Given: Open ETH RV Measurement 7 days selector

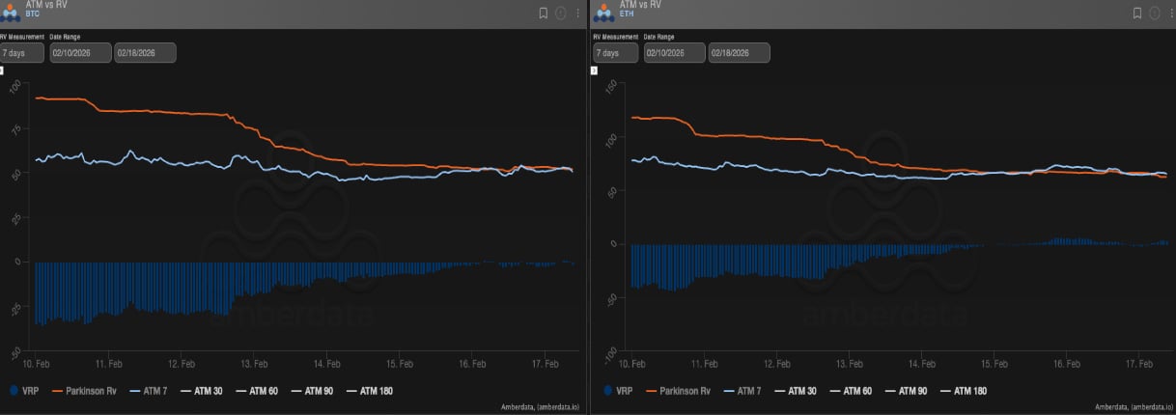Looking at the screenshot, I should click(x=616, y=53).
